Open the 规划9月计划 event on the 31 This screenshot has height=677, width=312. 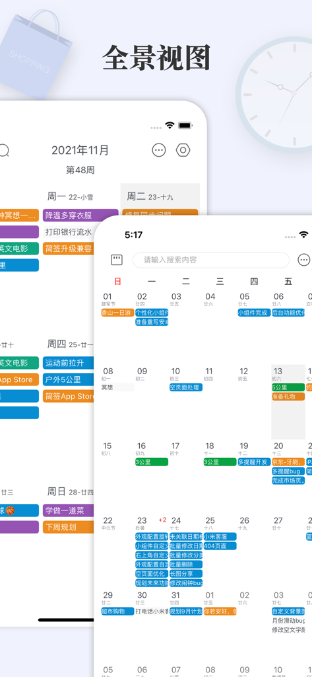(186, 612)
